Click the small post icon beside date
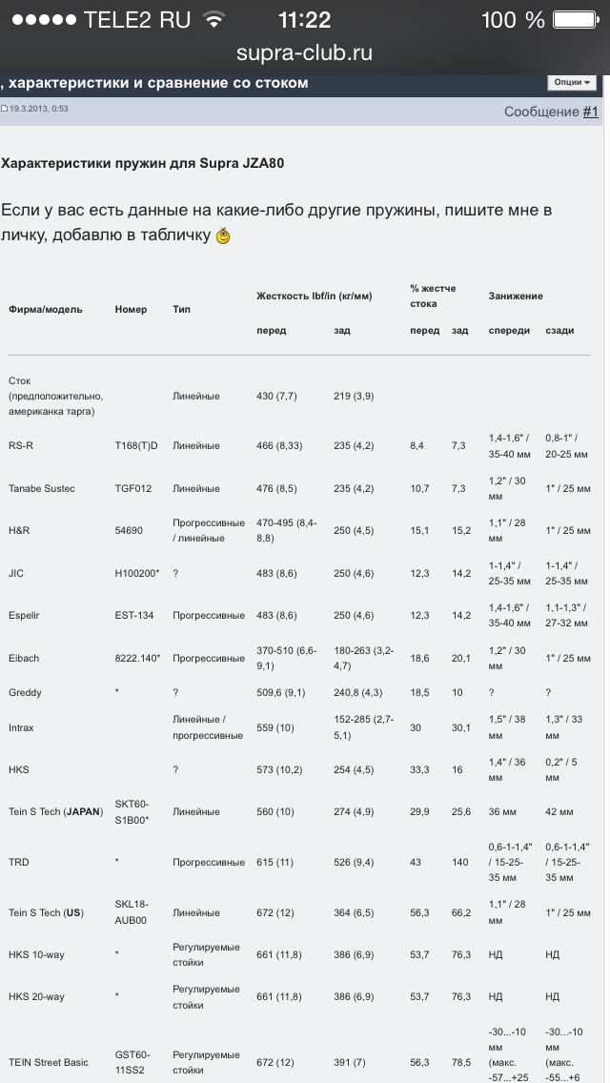 pyautogui.click(x=4, y=110)
